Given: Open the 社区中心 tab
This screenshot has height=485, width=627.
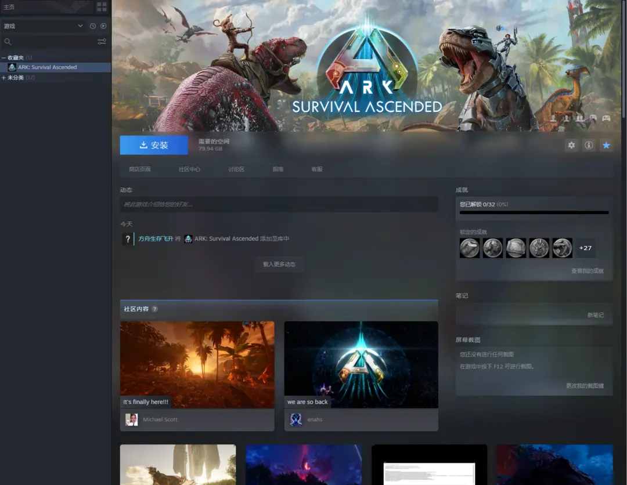Looking at the screenshot, I should coord(189,169).
